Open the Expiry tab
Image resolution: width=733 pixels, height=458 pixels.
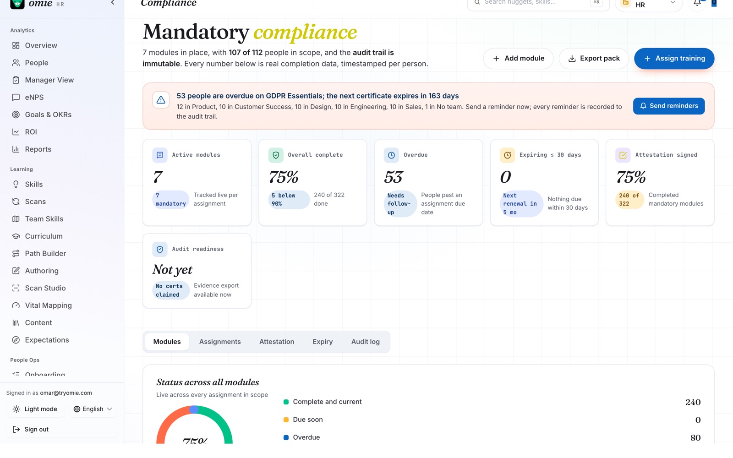(x=323, y=342)
